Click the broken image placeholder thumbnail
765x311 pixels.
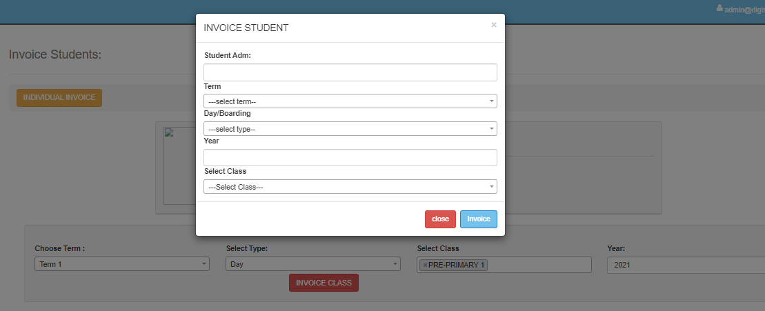pos(168,132)
